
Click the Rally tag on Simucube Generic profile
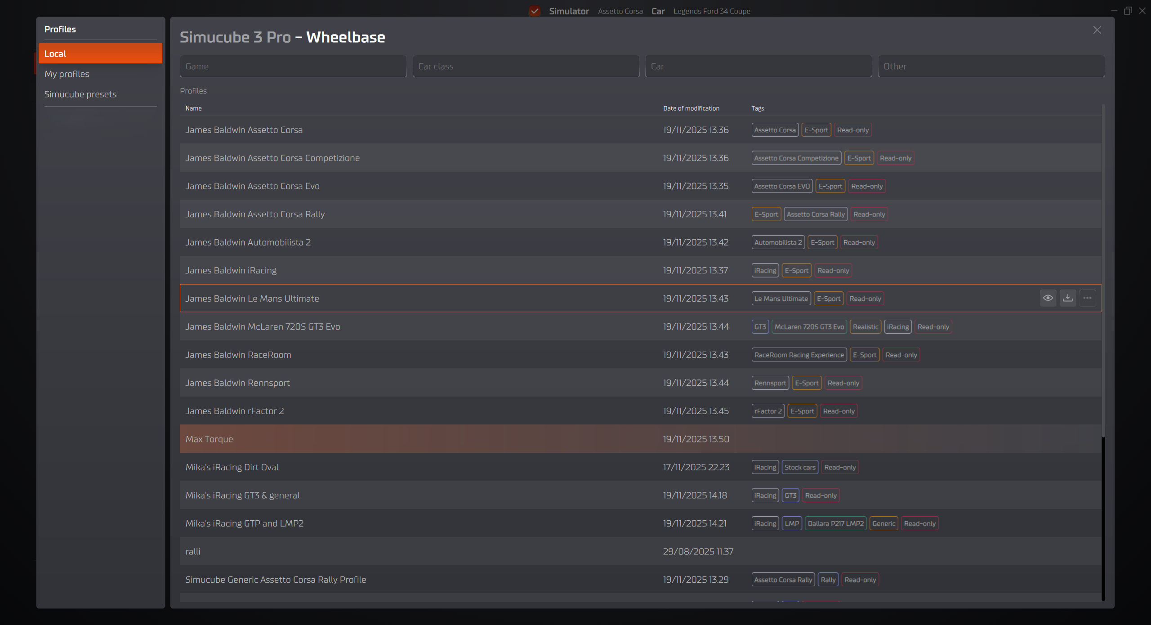[x=828, y=580]
